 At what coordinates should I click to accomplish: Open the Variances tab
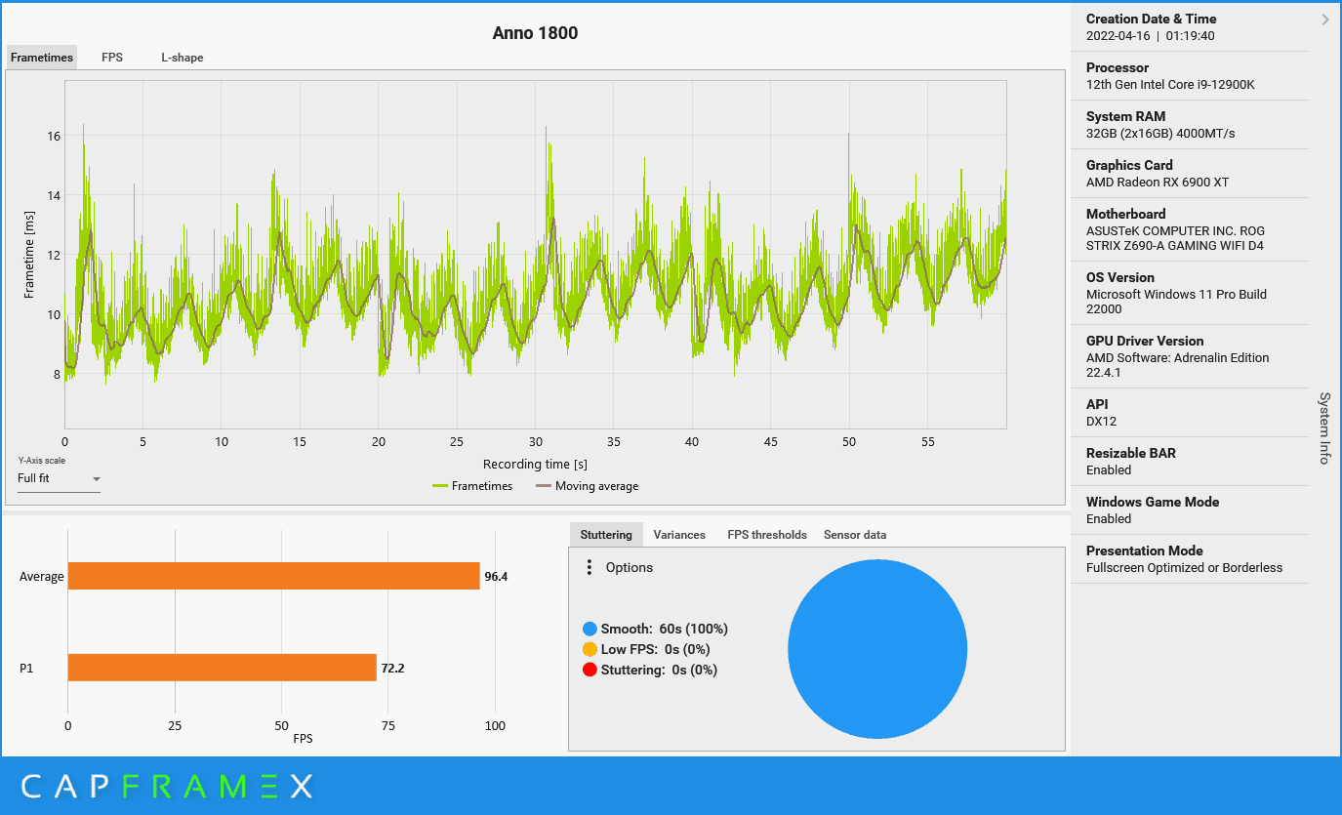click(x=679, y=534)
